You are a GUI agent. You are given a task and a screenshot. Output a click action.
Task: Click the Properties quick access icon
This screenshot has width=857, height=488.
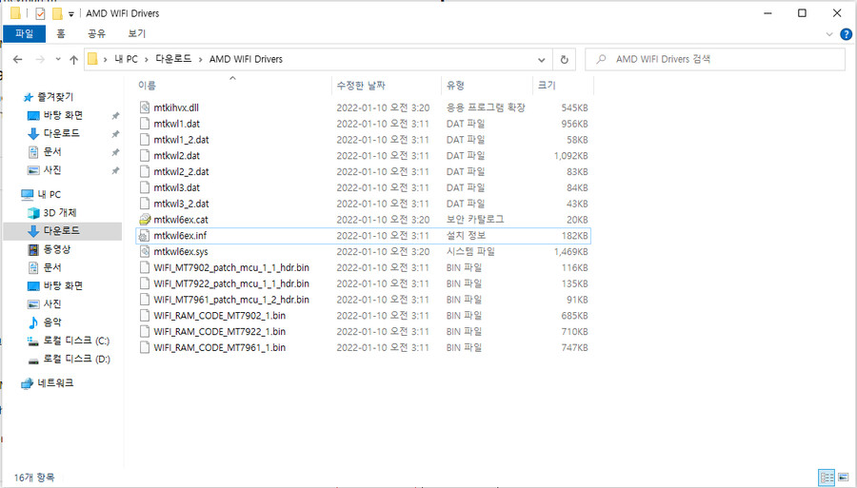coord(40,13)
